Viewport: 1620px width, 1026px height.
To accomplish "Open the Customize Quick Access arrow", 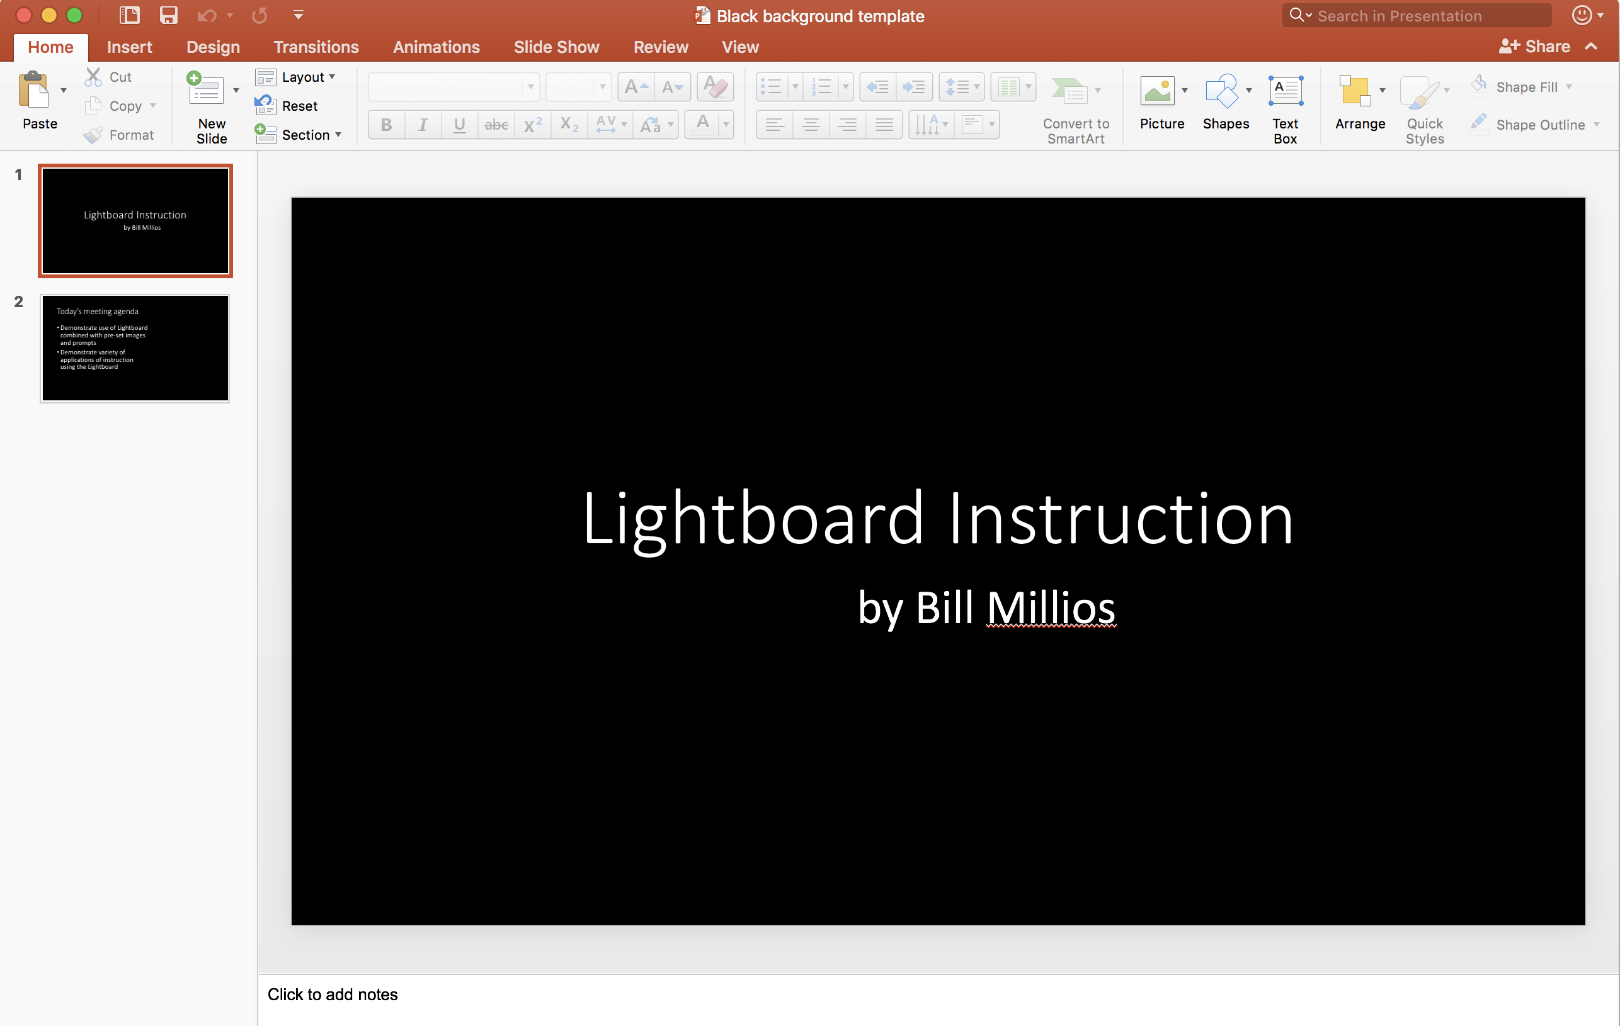I will click(299, 14).
